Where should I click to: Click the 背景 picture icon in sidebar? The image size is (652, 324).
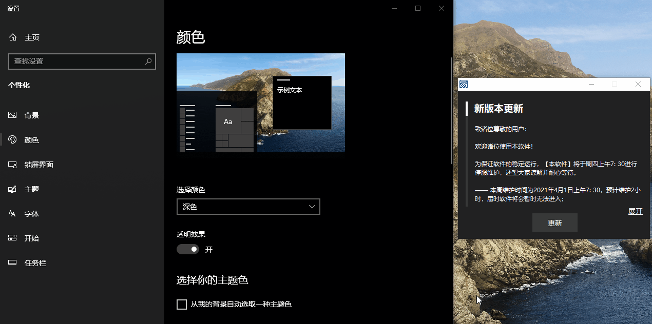coord(13,115)
